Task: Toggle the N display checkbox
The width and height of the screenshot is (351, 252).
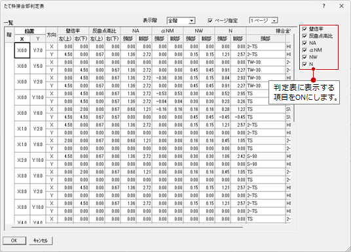Action: [305, 64]
